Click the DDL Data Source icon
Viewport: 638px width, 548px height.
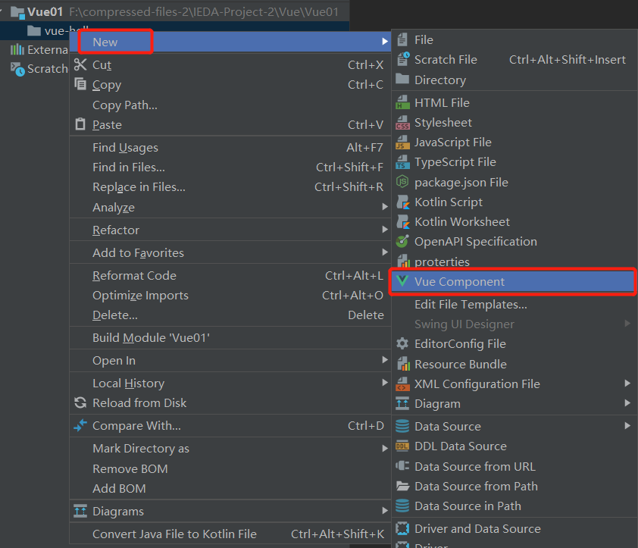point(402,446)
